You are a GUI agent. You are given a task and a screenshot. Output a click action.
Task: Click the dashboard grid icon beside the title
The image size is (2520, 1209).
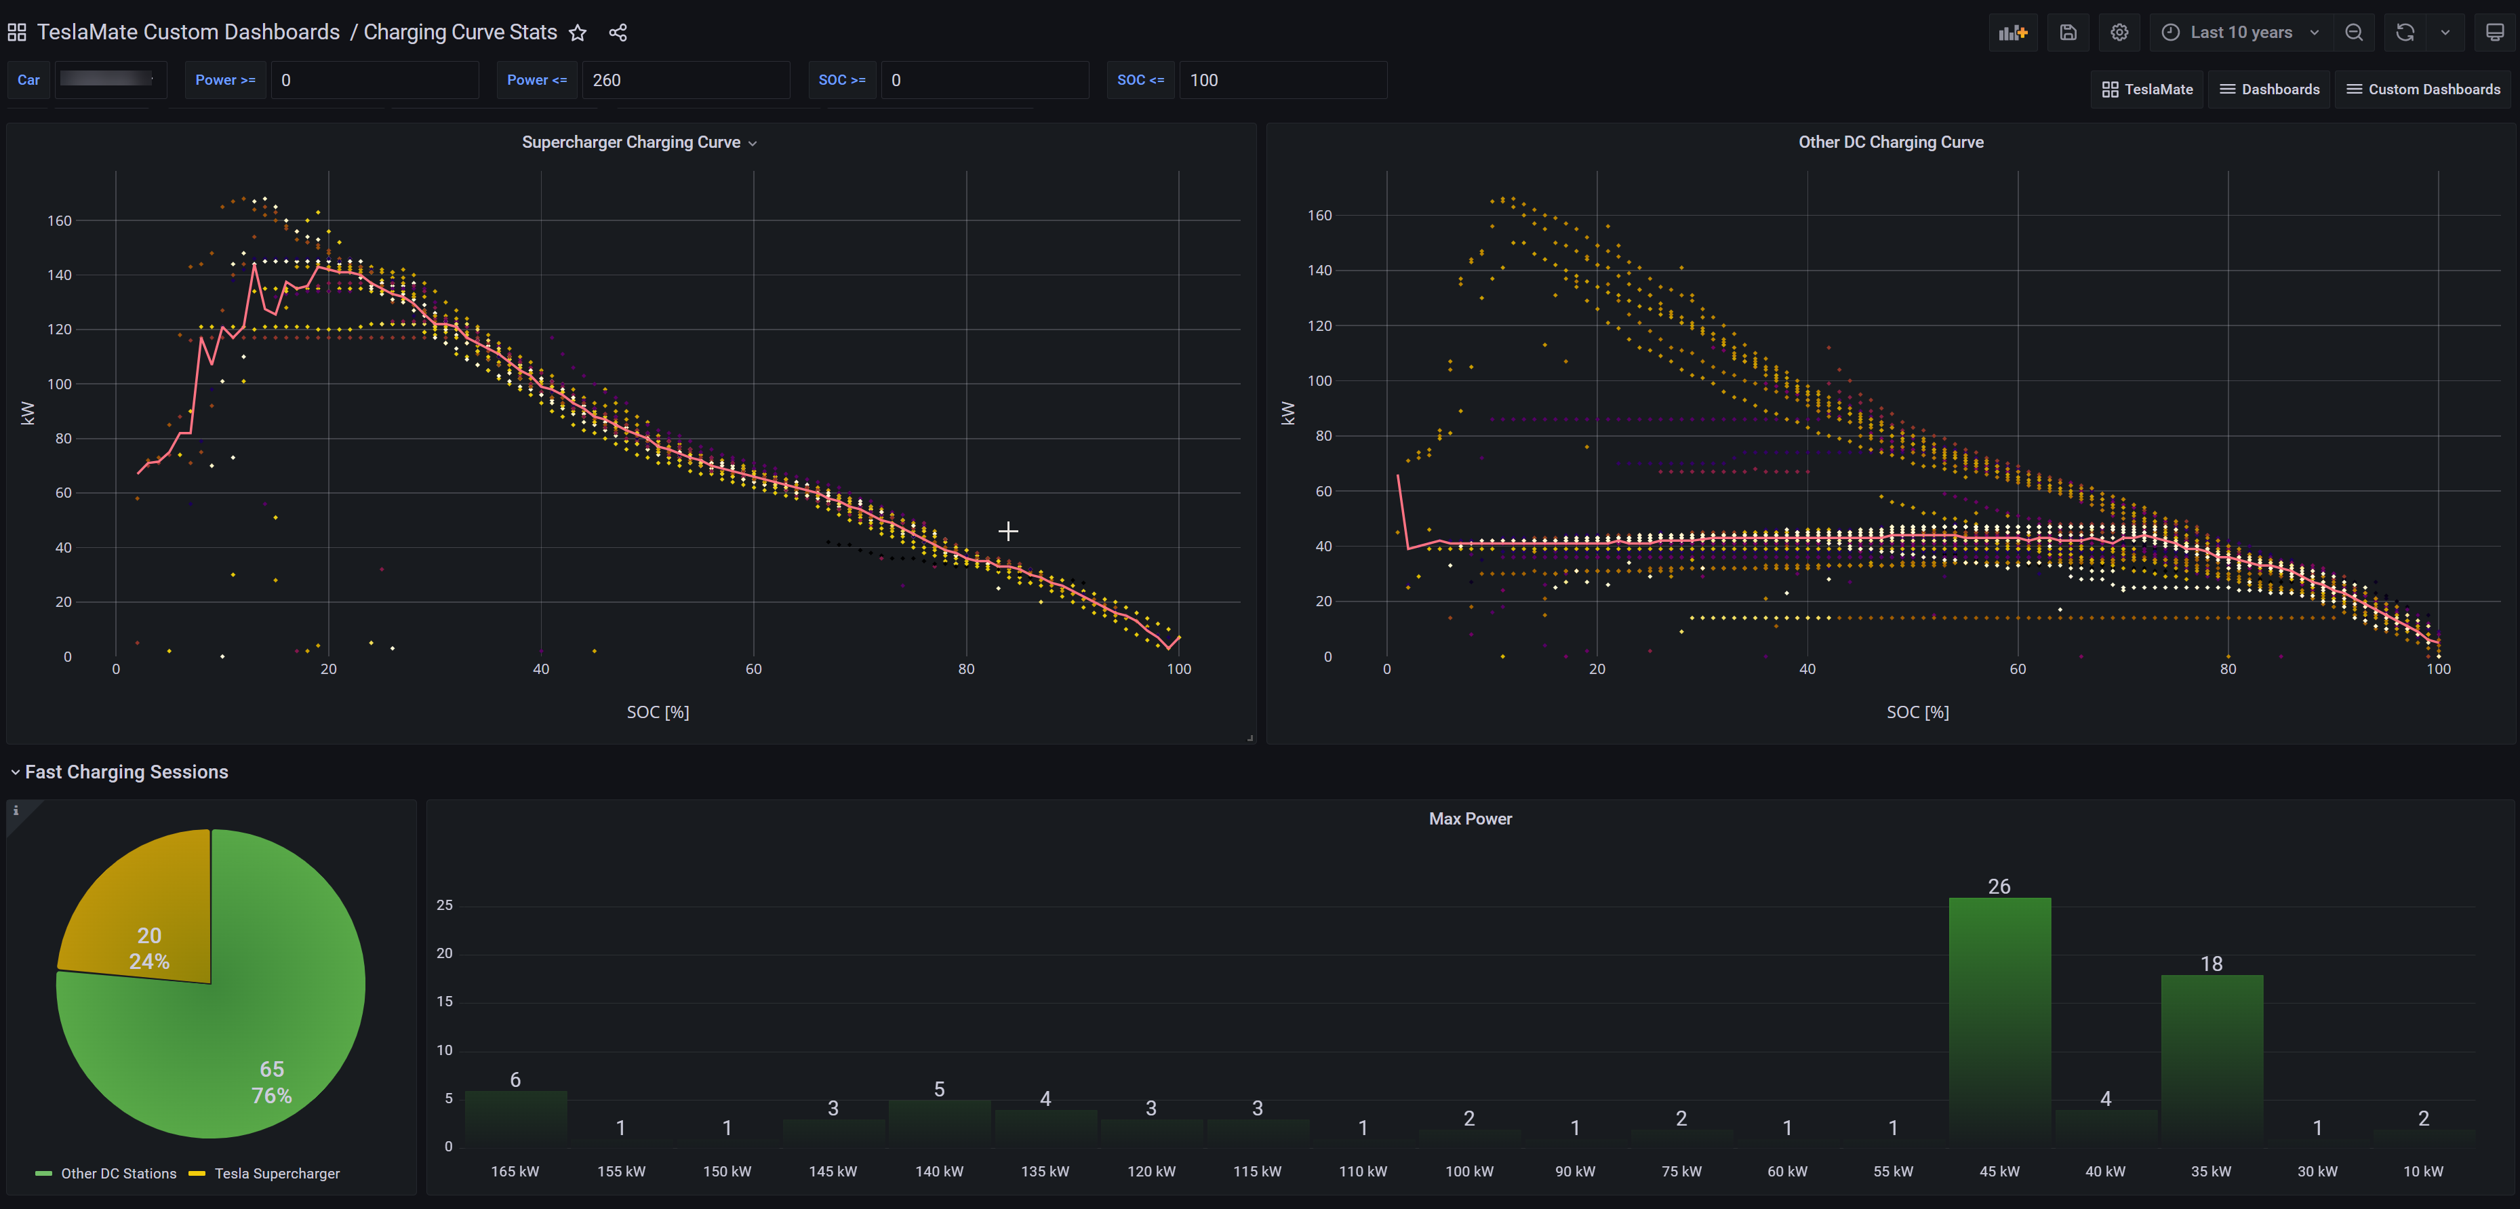point(17,33)
